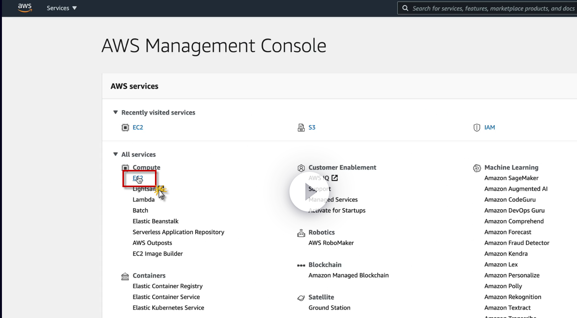Click the search magnifier icon
Image resolution: width=577 pixels, height=318 pixels.
coord(405,8)
